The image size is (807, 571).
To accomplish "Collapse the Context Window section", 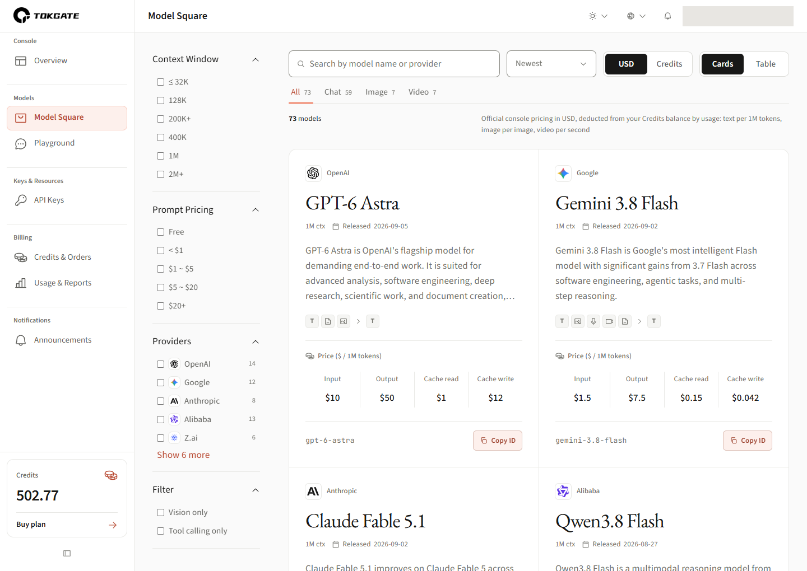I will 256,60.
